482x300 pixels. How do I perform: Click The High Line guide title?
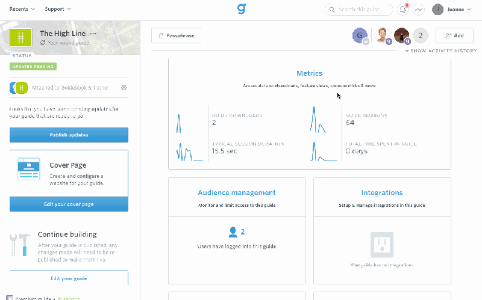pos(63,34)
